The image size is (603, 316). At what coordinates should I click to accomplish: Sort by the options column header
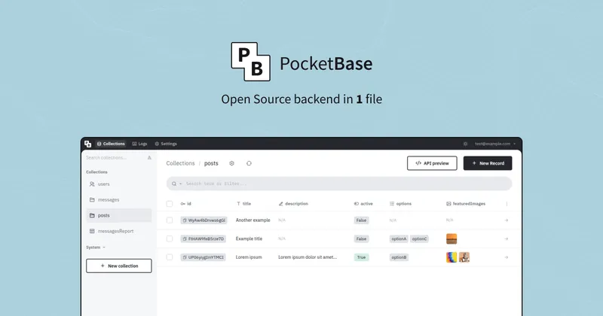[400, 203]
